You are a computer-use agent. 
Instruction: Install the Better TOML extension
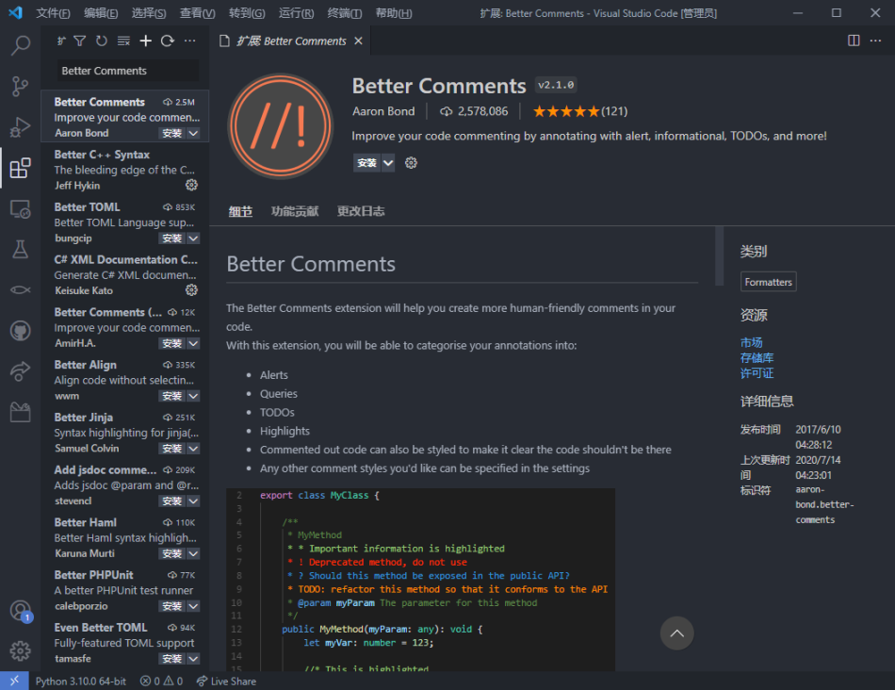171,238
